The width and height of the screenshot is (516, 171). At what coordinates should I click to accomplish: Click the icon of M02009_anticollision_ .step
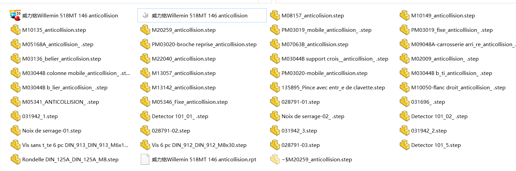405,59
